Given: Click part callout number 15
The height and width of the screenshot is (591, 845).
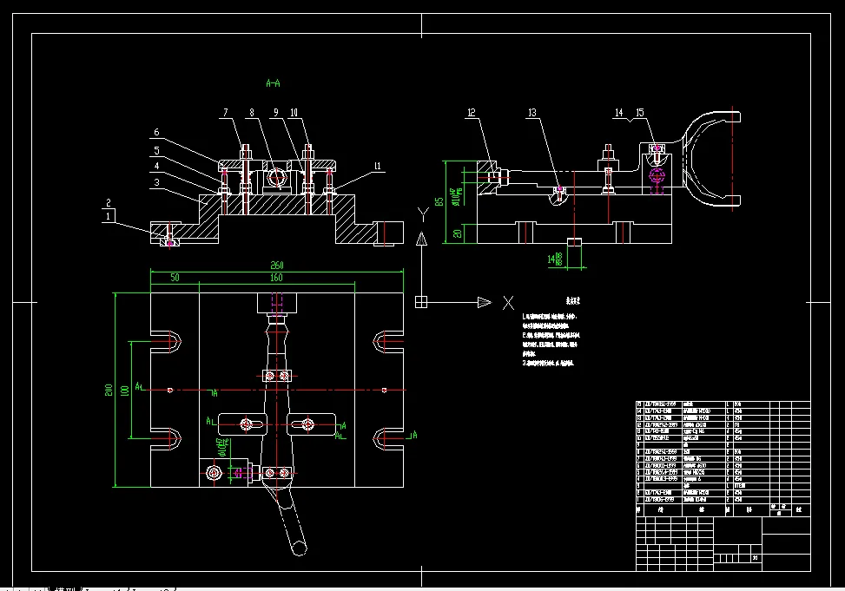Looking at the screenshot, I should pos(640,113).
